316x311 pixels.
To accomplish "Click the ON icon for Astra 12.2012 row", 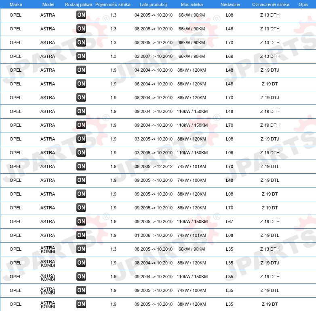I will click(81, 166).
